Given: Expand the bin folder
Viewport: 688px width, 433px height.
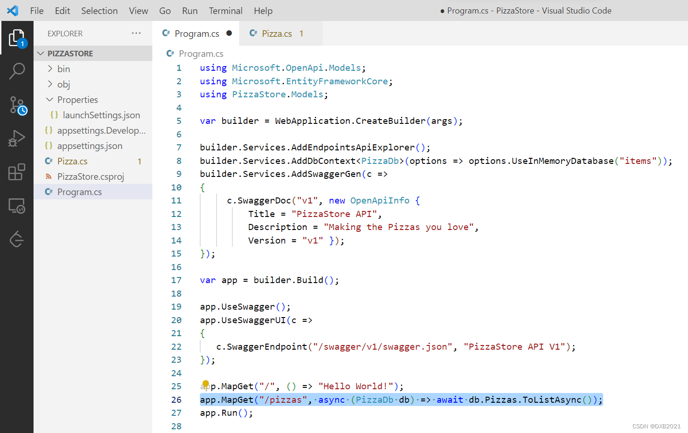Looking at the screenshot, I should [50, 69].
